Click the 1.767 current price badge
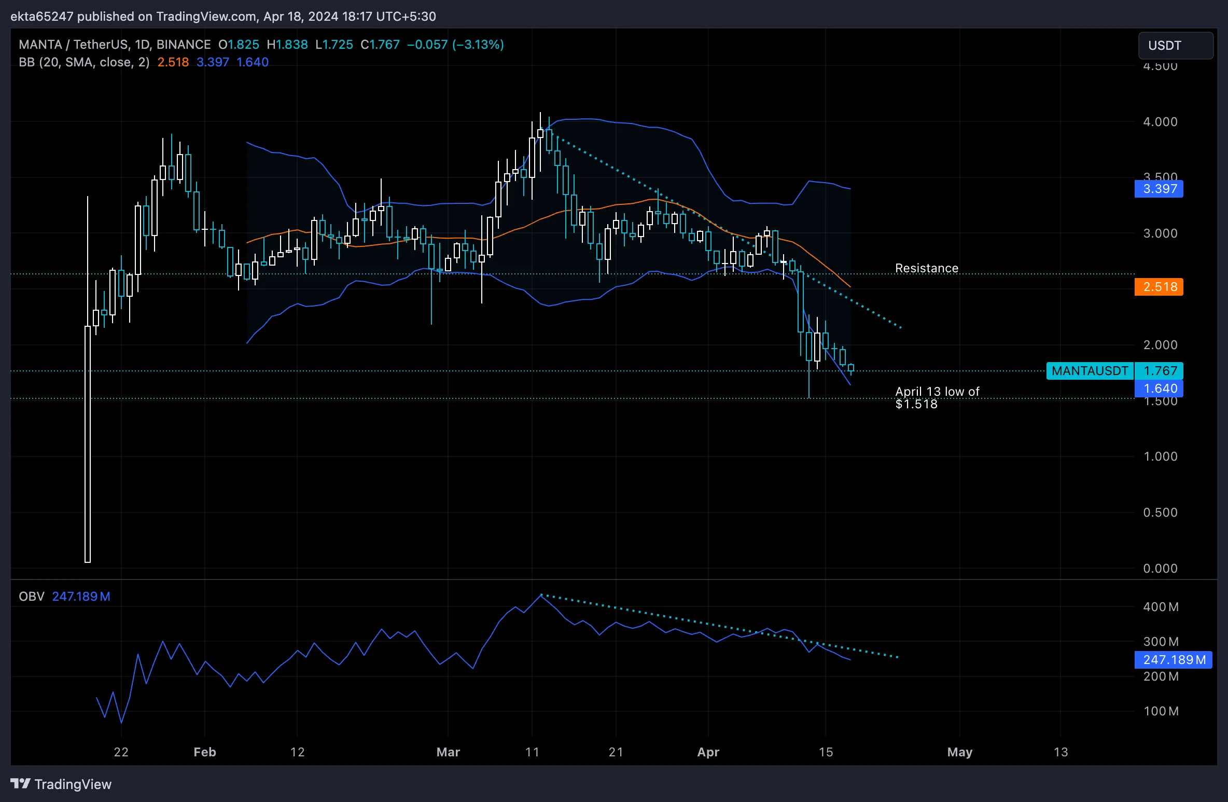The image size is (1228, 802). point(1160,371)
